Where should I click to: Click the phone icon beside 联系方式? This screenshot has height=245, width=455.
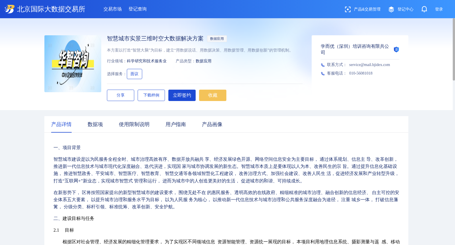pos(322,65)
